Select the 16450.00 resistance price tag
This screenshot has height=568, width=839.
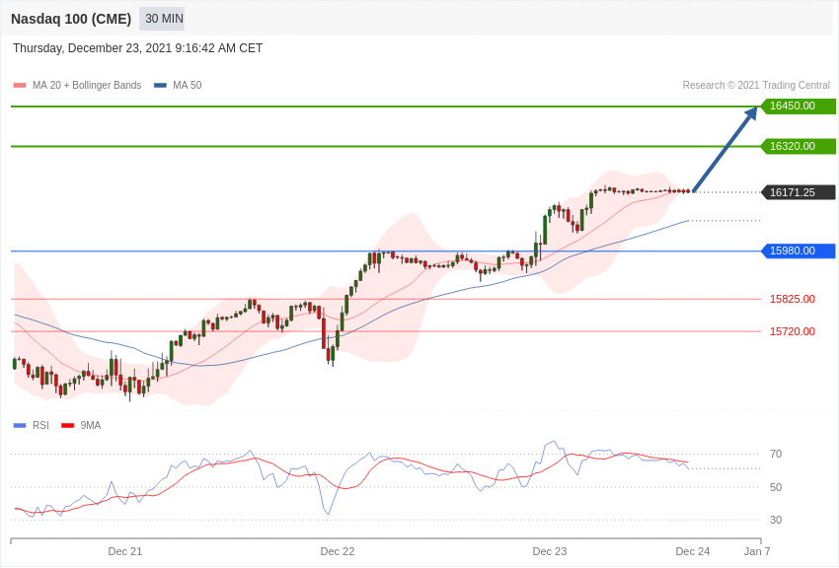[x=798, y=106]
